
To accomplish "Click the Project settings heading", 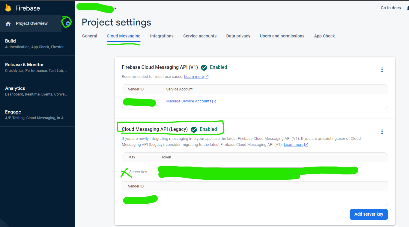I will click(116, 22).
